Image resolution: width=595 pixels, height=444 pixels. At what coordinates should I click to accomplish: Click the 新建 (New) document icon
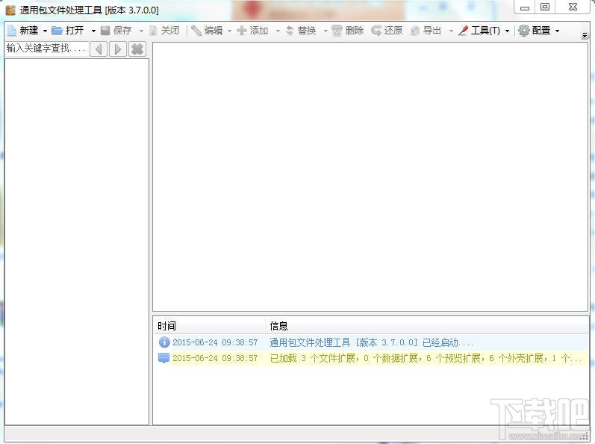[x=12, y=31]
